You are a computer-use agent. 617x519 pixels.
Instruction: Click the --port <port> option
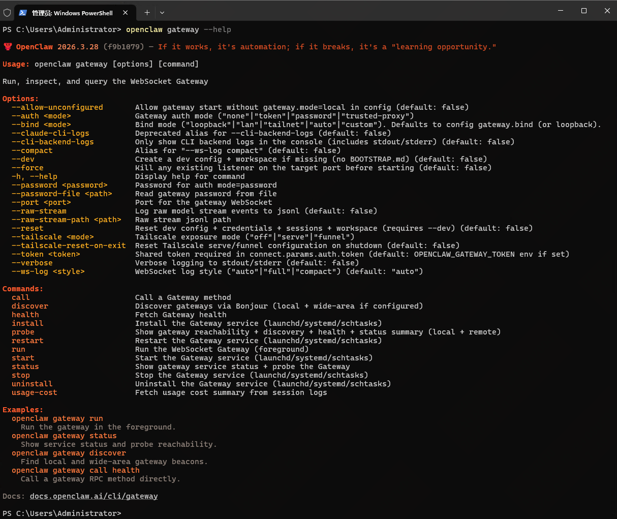point(41,202)
